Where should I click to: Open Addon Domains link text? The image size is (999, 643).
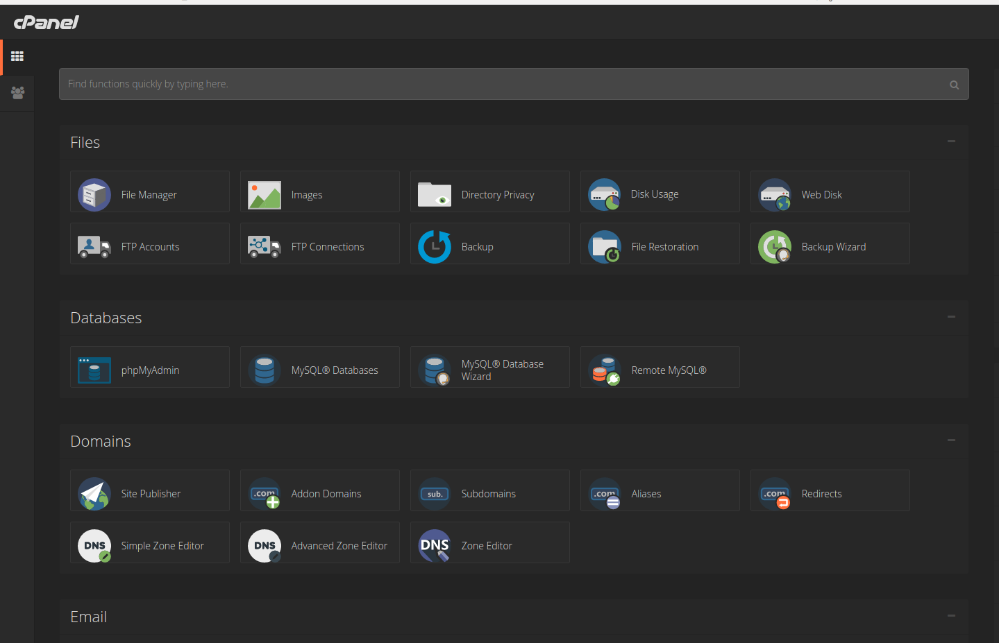[326, 494]
